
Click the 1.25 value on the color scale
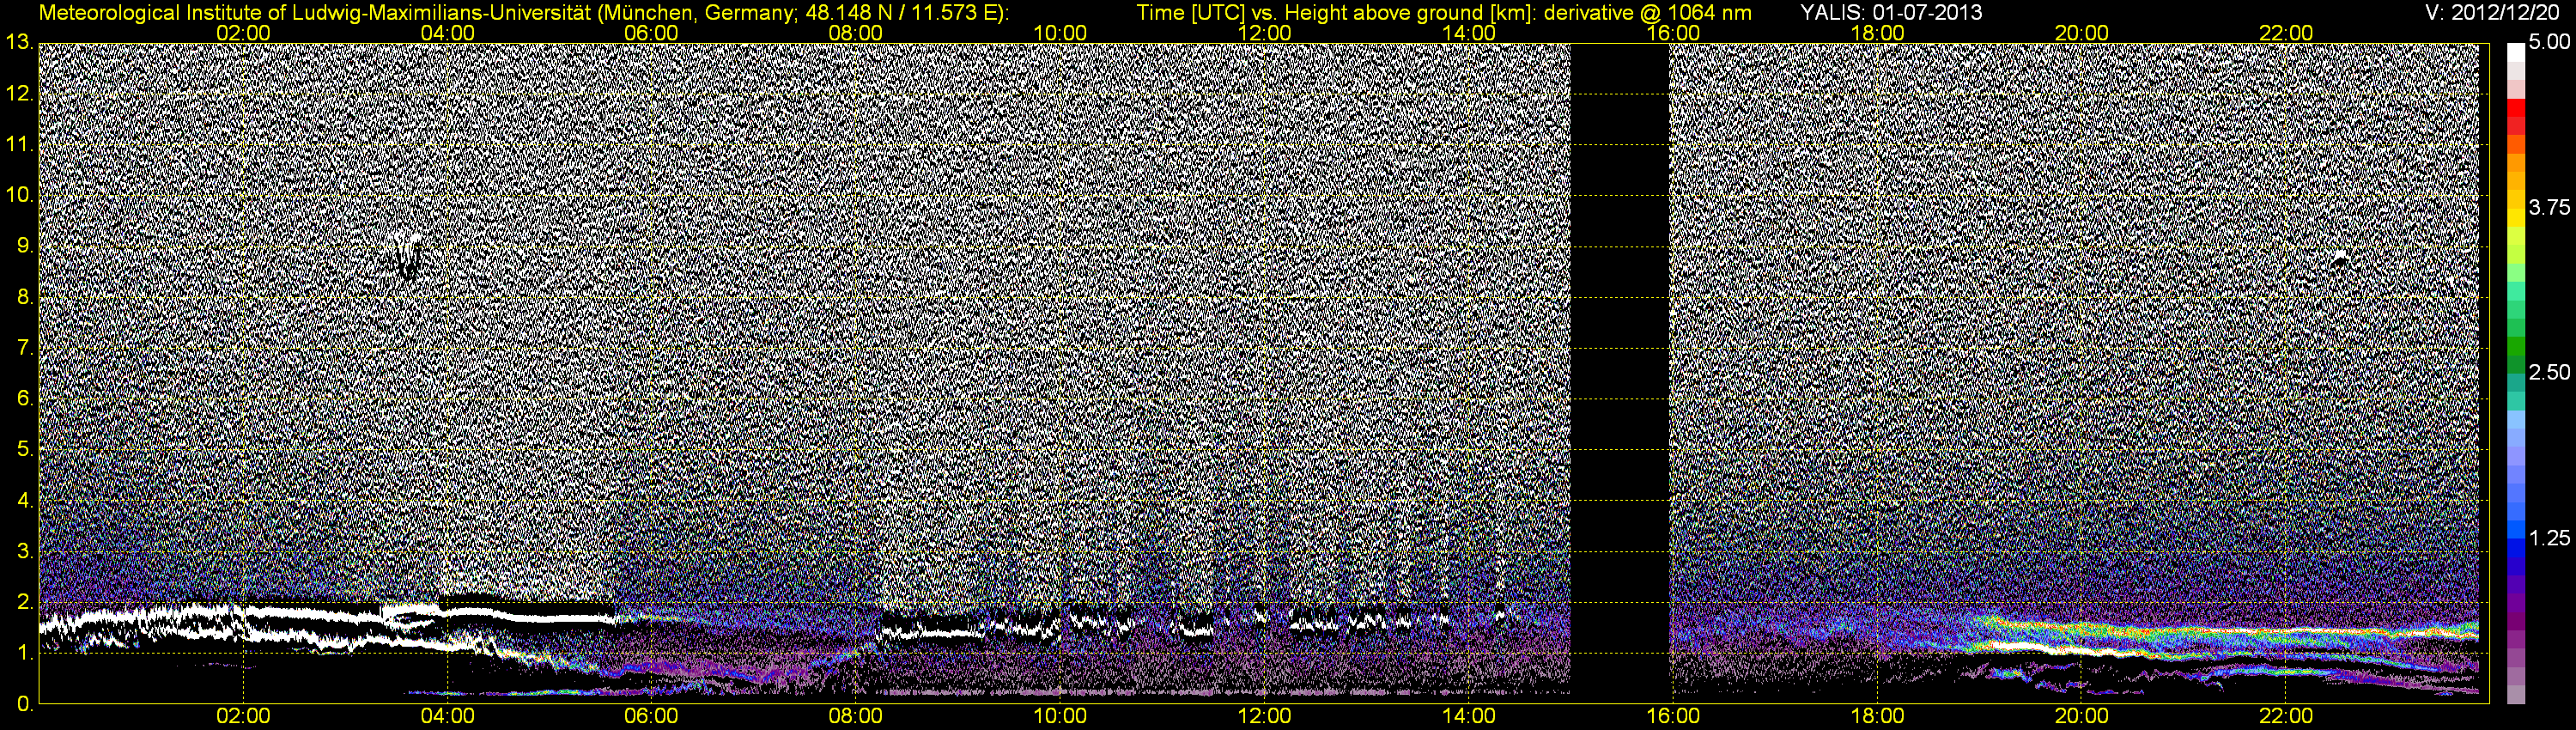pyautogui.click(x=2550, y=538)
